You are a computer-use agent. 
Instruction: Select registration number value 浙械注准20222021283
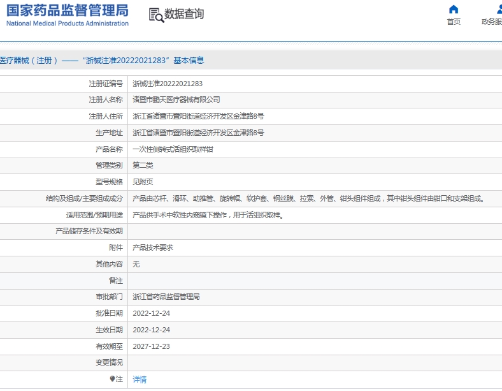pos(168,84)
